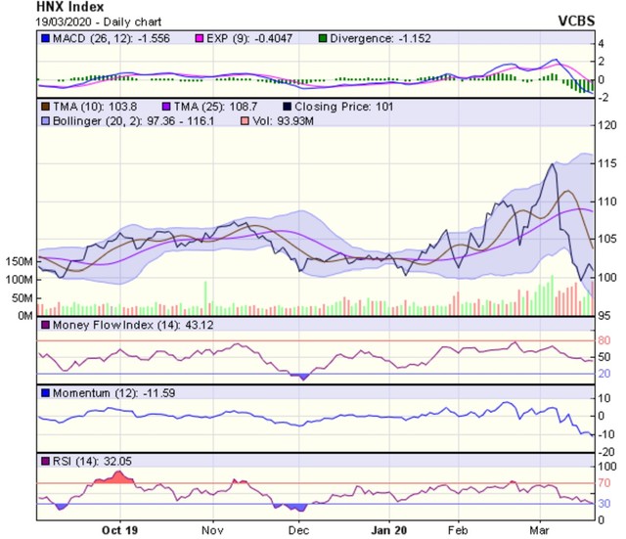Click the 150M volume axis label
626x539 pixels.
pyautogui.click(x=19, y=262)
